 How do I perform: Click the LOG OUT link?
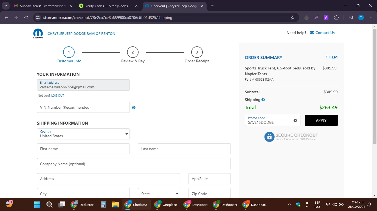(58, 96)
